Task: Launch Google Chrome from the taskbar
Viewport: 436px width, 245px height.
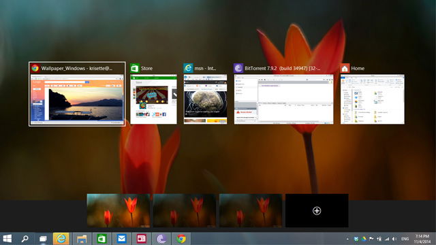Action: pyautogui.click(x=181, y=239)
